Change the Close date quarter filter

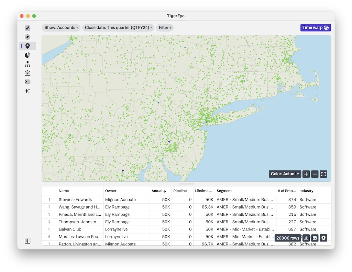pos(119,27)
